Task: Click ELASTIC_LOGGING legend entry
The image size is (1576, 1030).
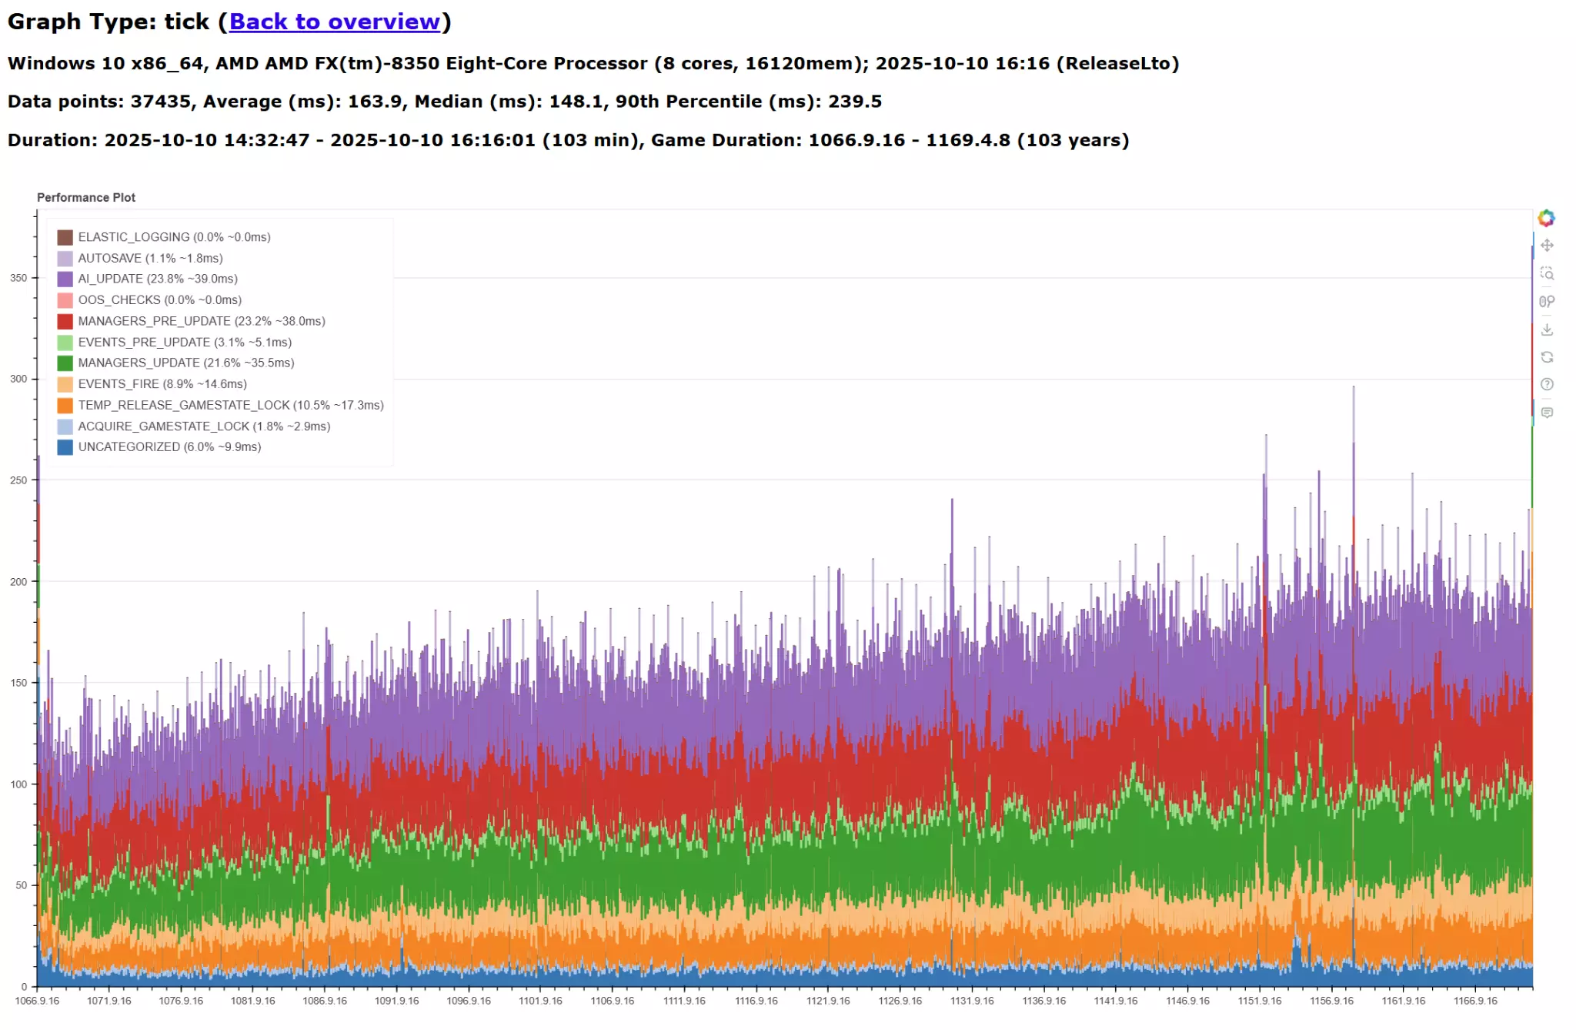Action: pyautogui.click(x=174, y=237)
